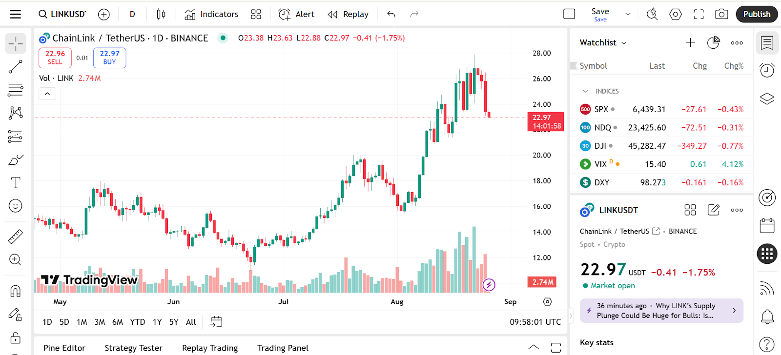Open the Strategy Tester tab

(x=134, y=348)
